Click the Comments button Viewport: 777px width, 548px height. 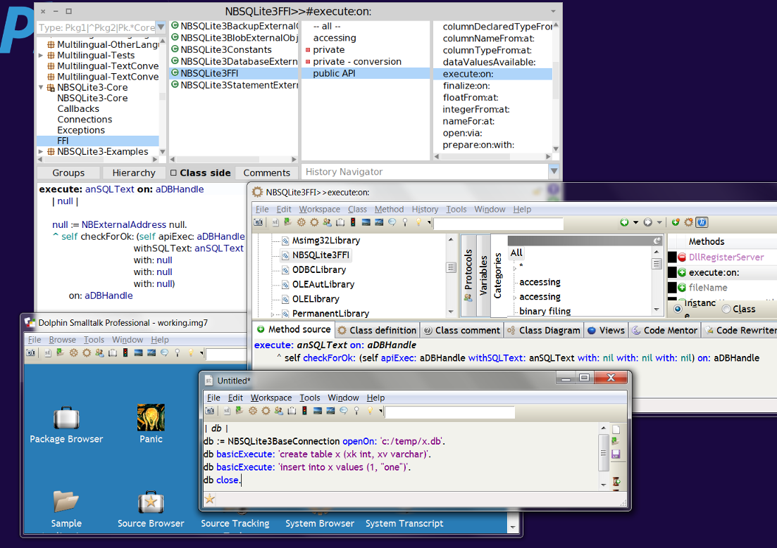point(266,173)
